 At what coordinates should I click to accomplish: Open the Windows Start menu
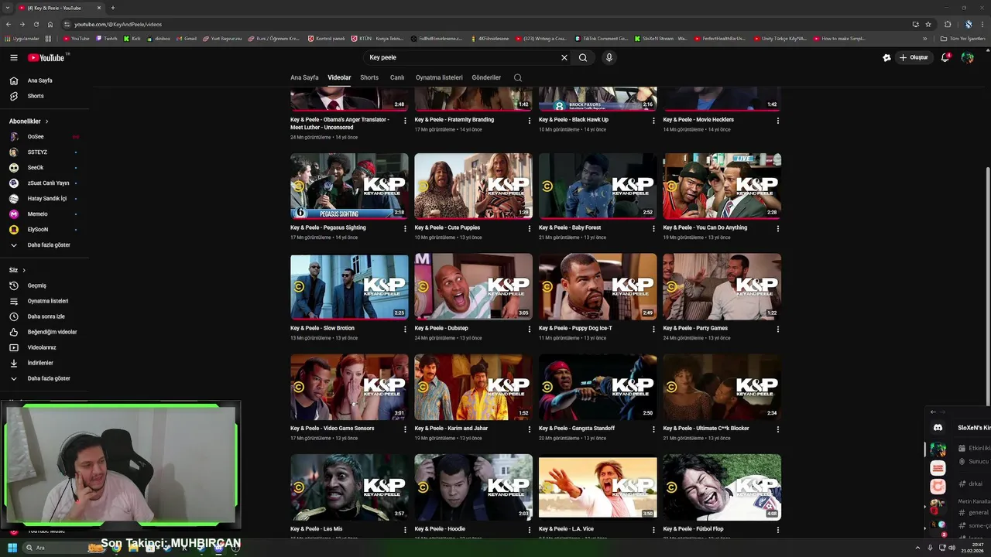[12, 548]
